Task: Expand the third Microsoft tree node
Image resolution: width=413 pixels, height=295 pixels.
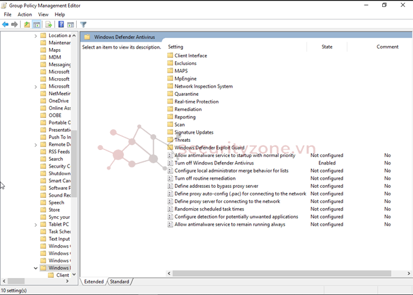Action: click(x=35, y=86)
